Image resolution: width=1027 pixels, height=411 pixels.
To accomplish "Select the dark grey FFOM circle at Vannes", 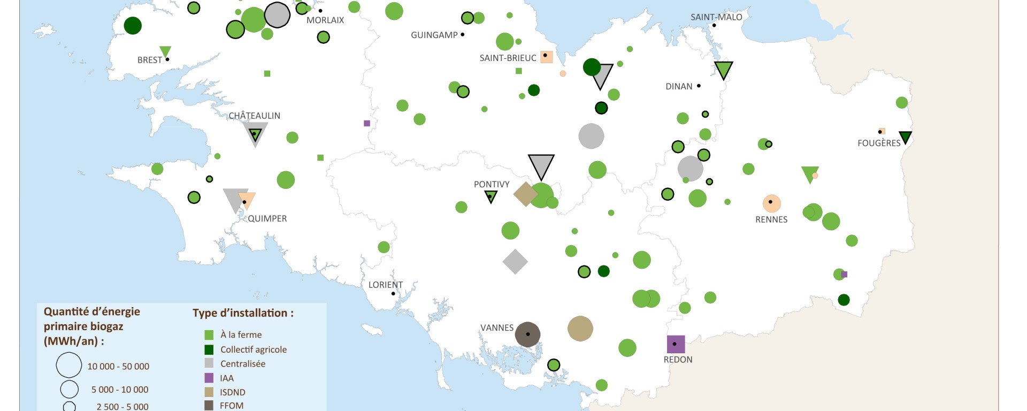I will pyautogui.click(x=527, y=334).
